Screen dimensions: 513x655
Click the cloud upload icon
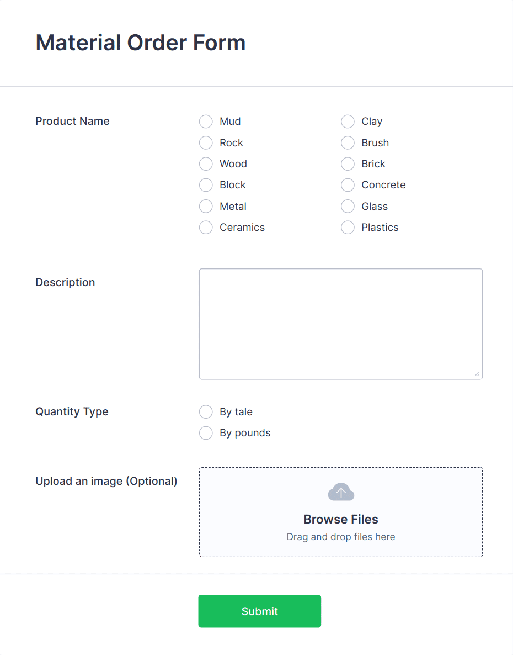click(x=341, y=492)
